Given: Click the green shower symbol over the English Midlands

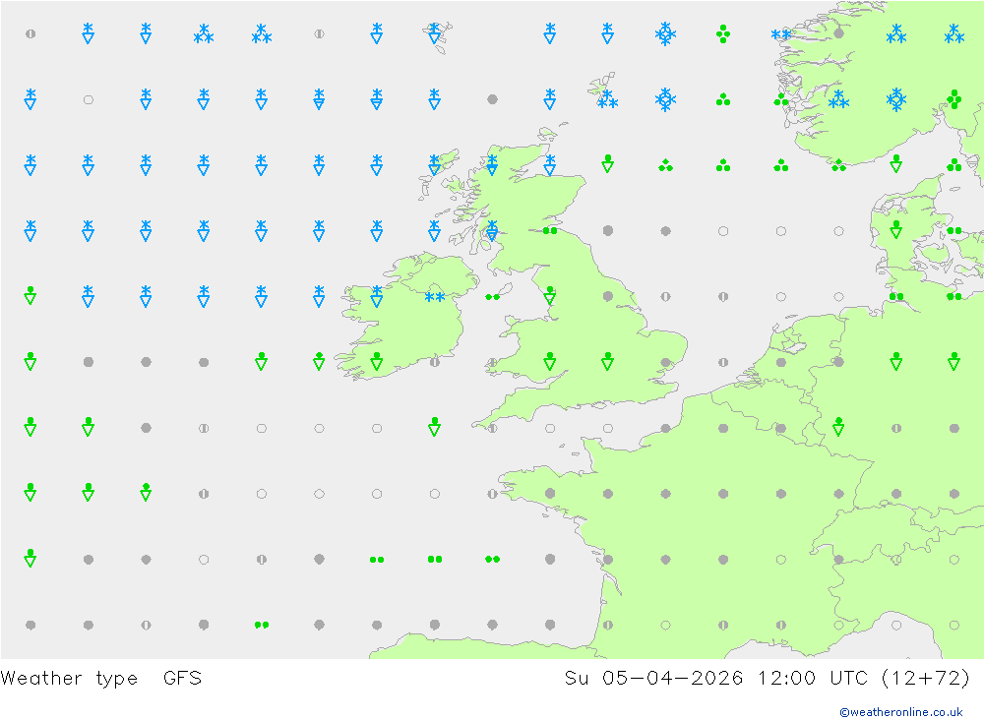Looking at the screenshot, I should point(607,361).
